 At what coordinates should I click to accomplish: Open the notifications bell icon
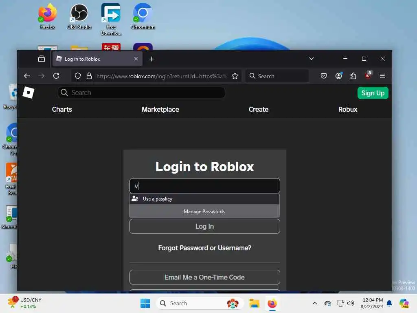pos(389,303)
